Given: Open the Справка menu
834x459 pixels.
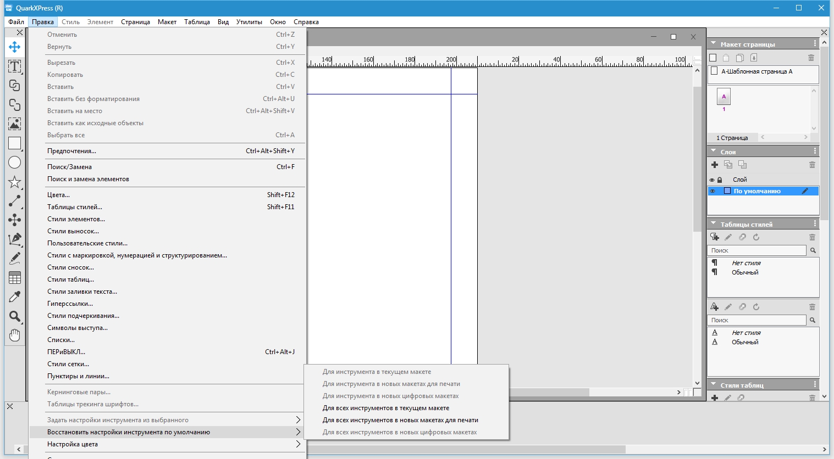Looking at the screenshot, I should pyautogui.click(x=306, y=22).
